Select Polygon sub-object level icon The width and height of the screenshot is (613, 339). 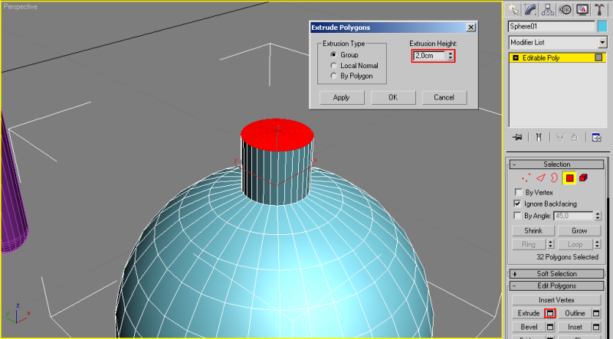tap(569, 178)
